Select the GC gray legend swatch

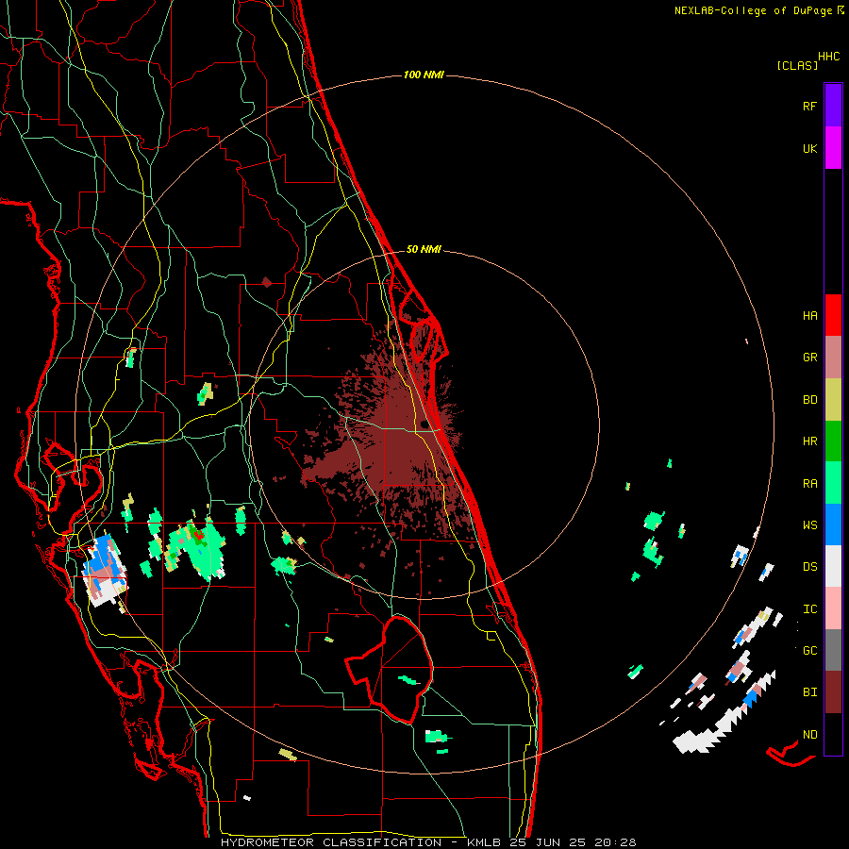click(833, 650)
